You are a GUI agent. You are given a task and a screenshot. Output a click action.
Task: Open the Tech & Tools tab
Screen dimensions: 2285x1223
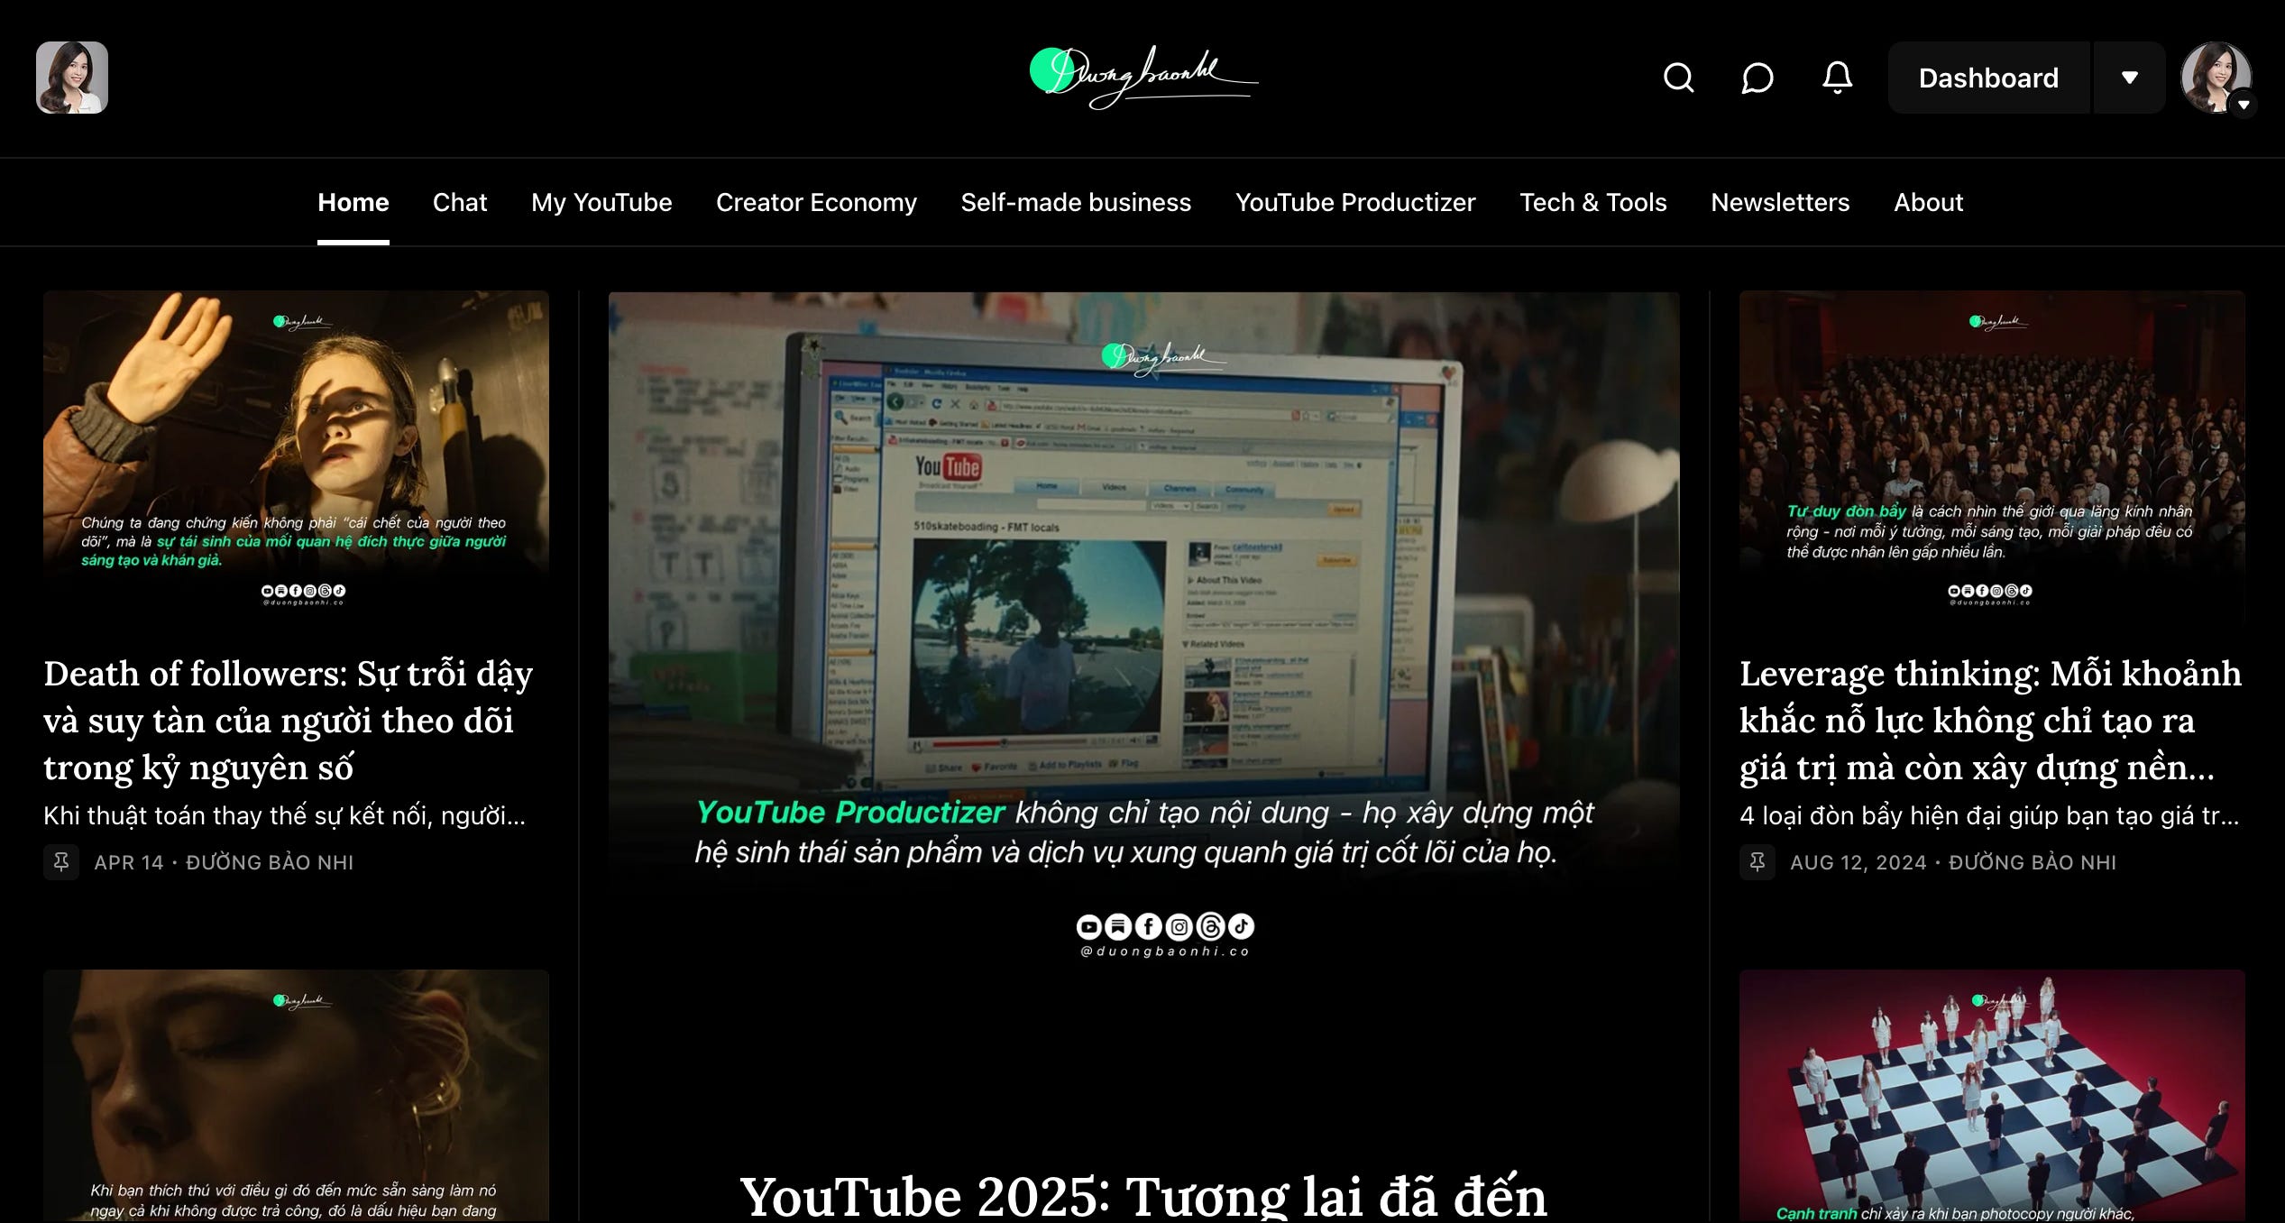[1593, 202]
